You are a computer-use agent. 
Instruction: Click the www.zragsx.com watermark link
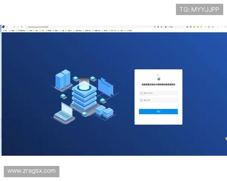pos(31,171)
